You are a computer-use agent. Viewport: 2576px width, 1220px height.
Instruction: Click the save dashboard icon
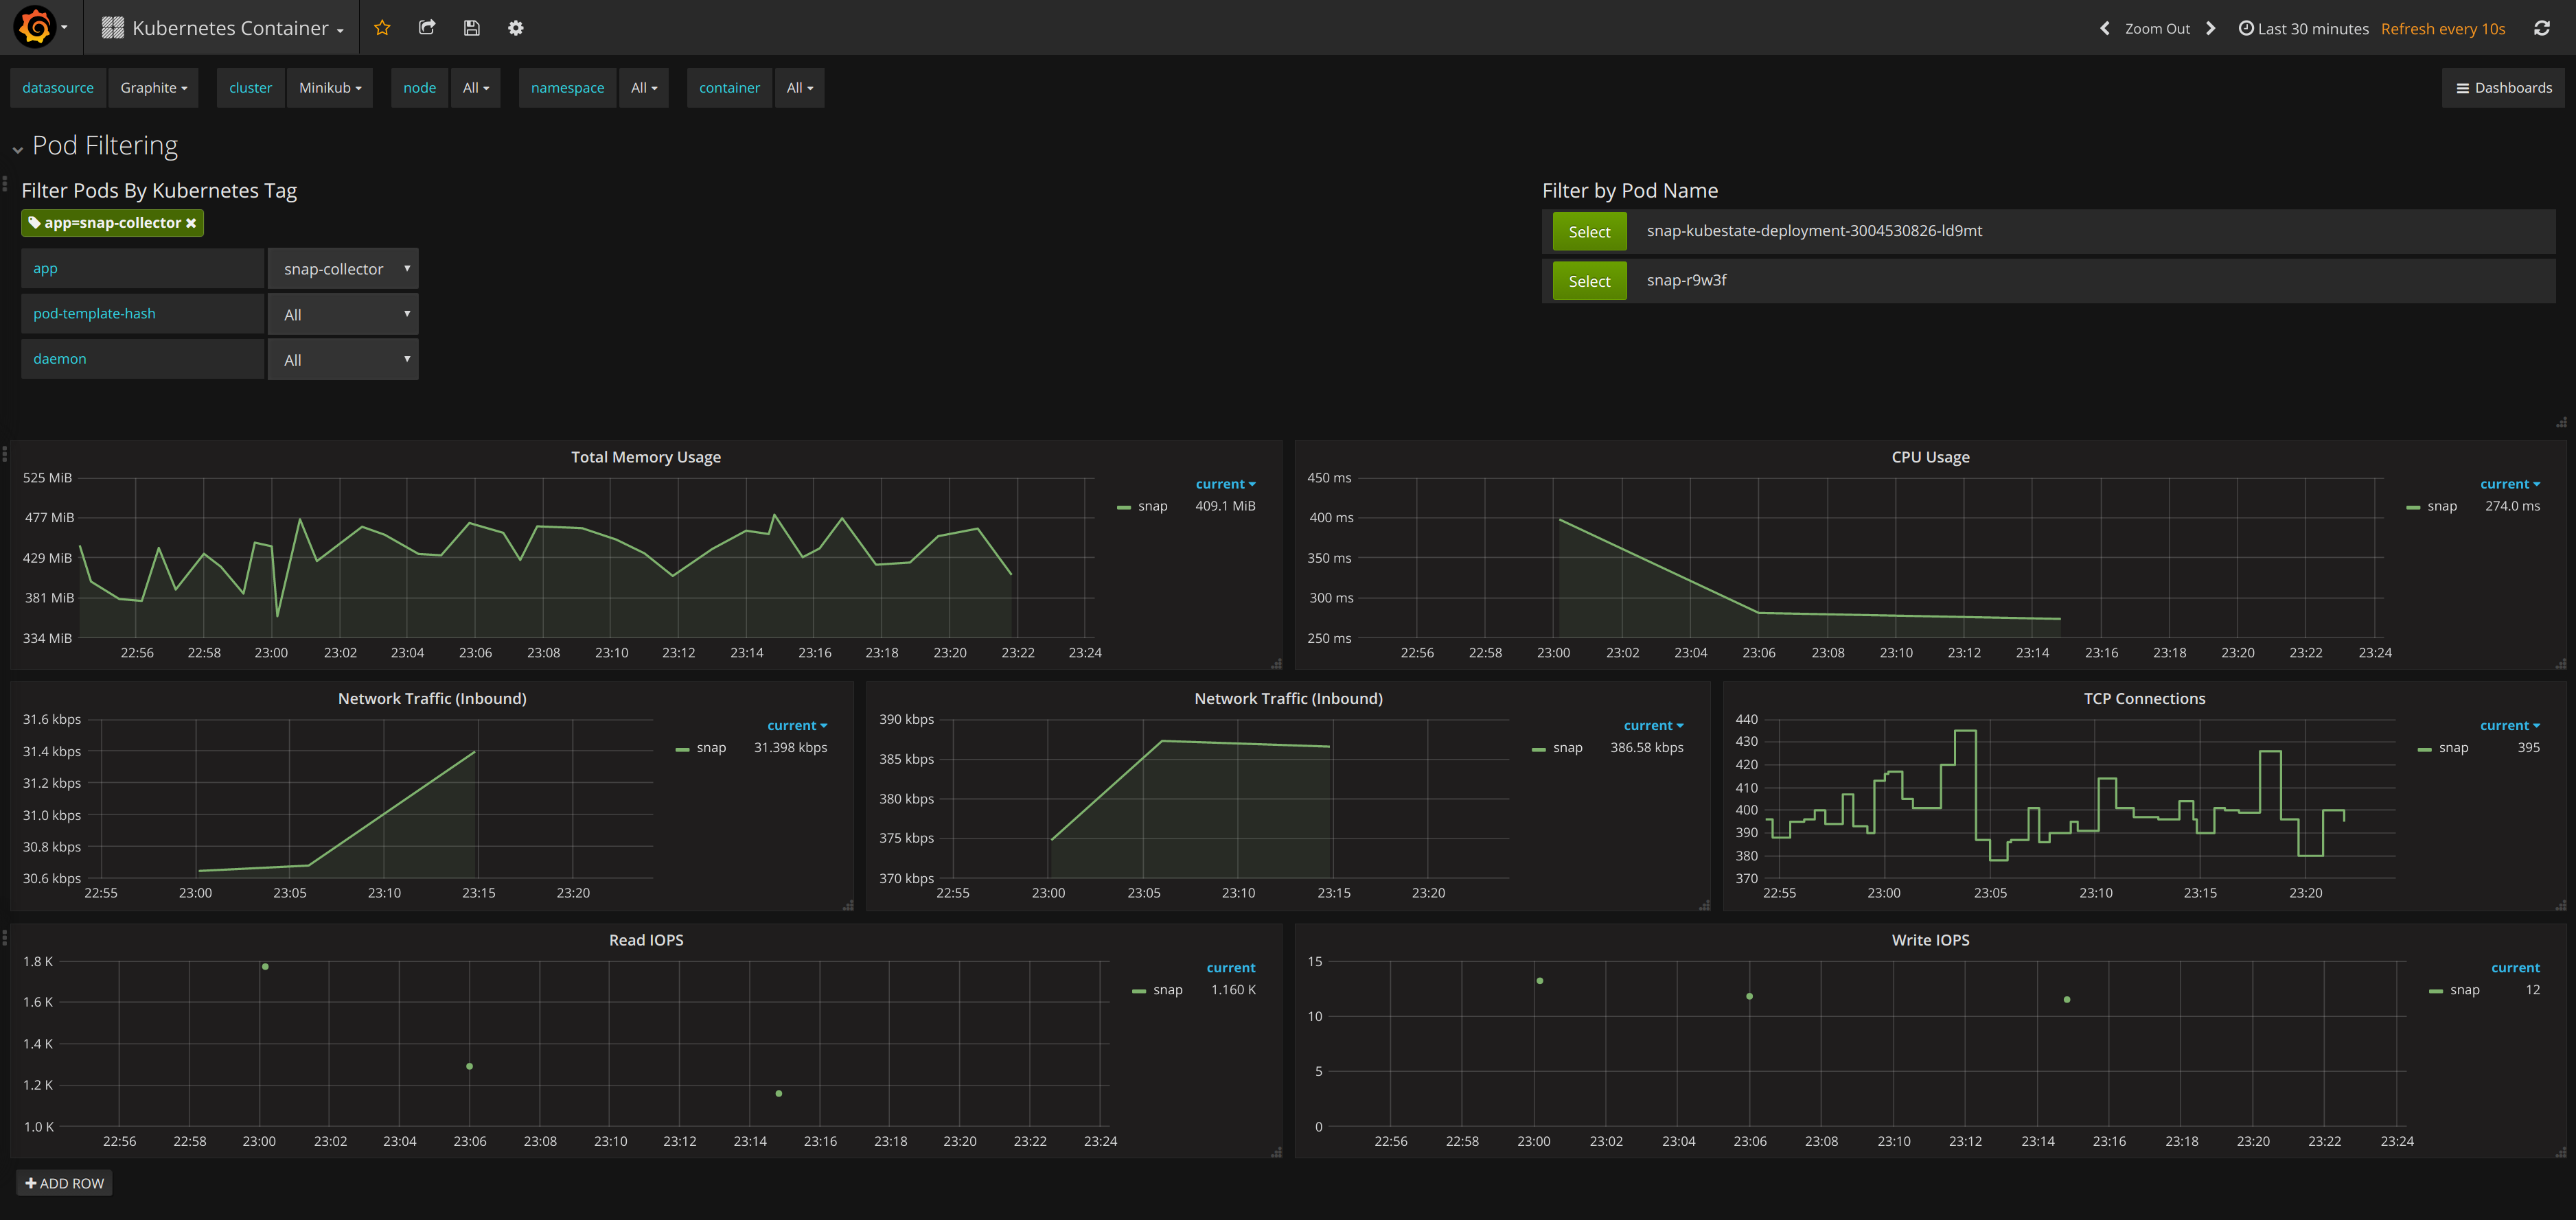pyautogui.click(x=471, y=28)
